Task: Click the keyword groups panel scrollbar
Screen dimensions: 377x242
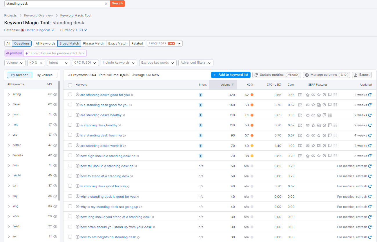Action: 59,141
